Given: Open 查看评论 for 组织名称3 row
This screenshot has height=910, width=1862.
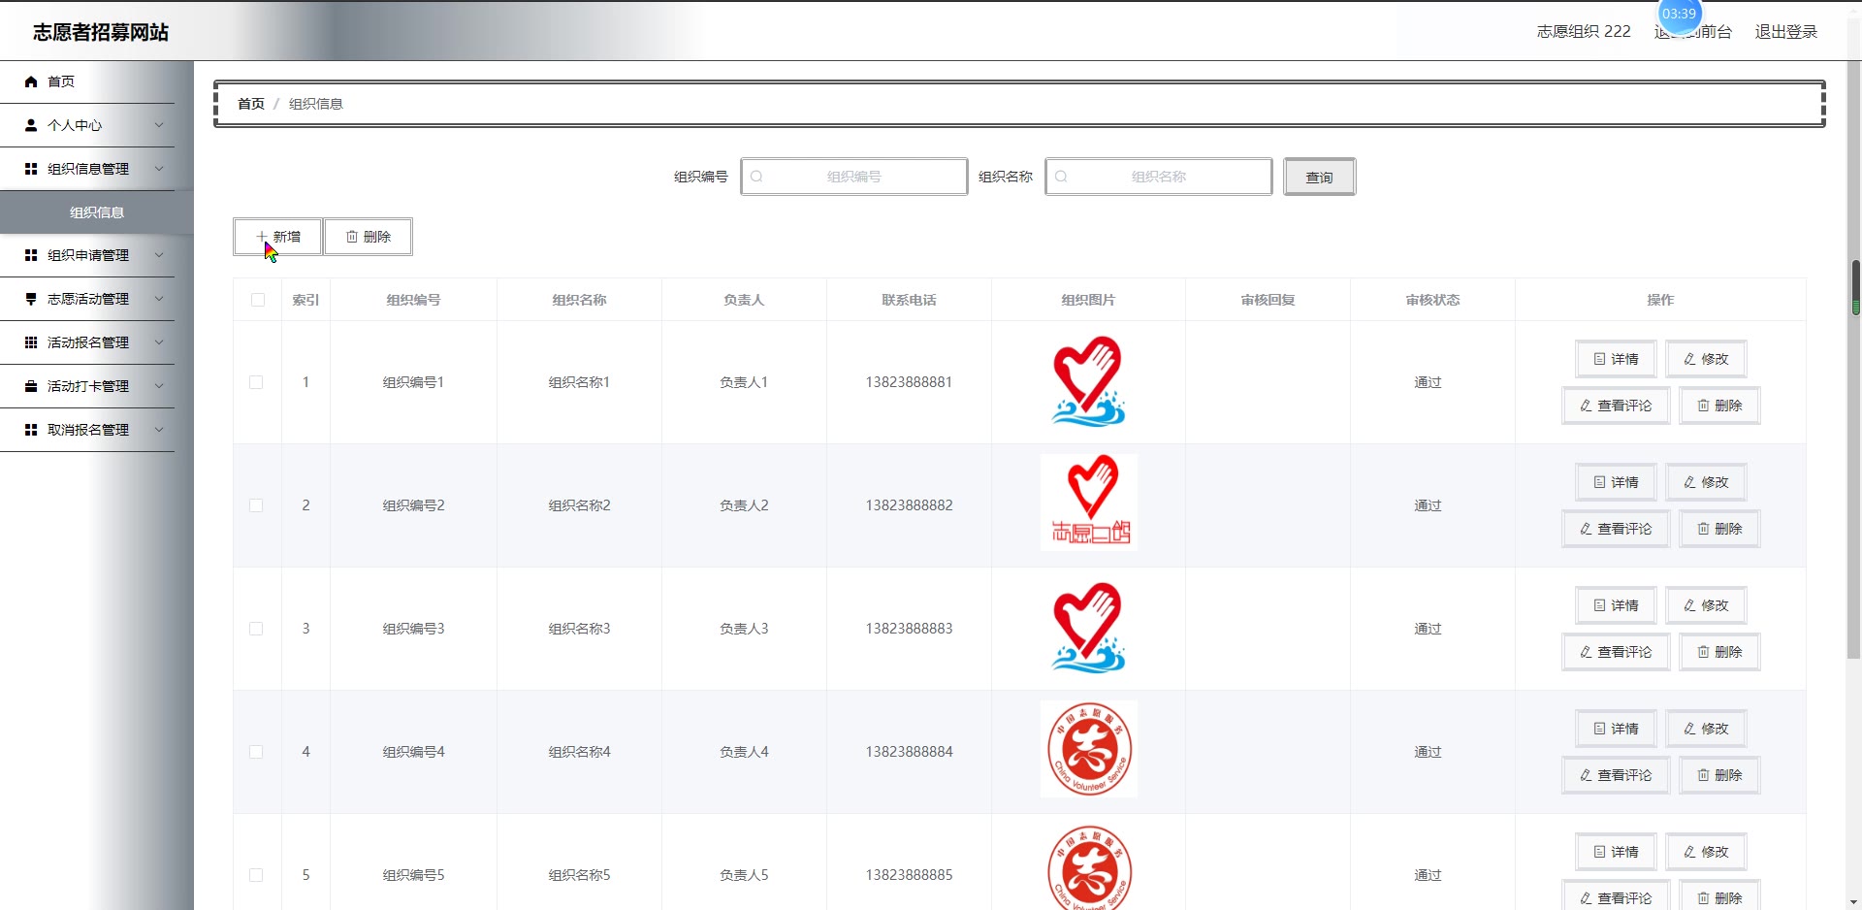Looking at the screenshot, I should pyautogui.click(x=1616, y=652).
